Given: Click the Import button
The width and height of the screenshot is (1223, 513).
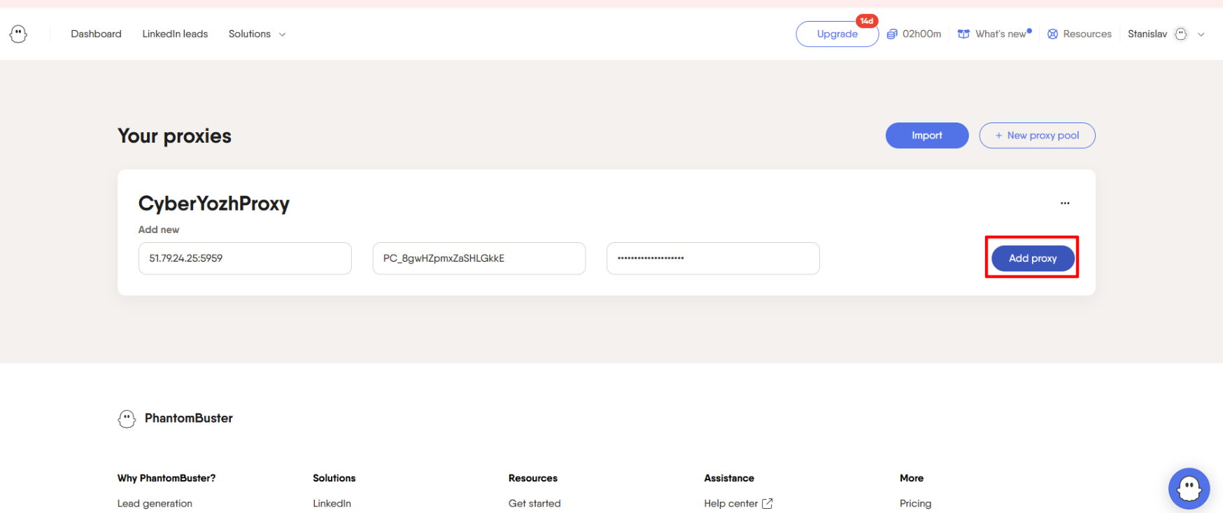Looking at the screenshot, I should click(x=926, y=136).
